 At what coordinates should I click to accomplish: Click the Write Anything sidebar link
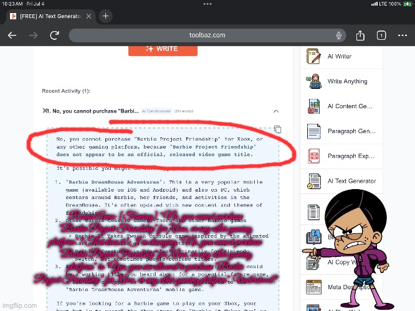pos(347,81)
